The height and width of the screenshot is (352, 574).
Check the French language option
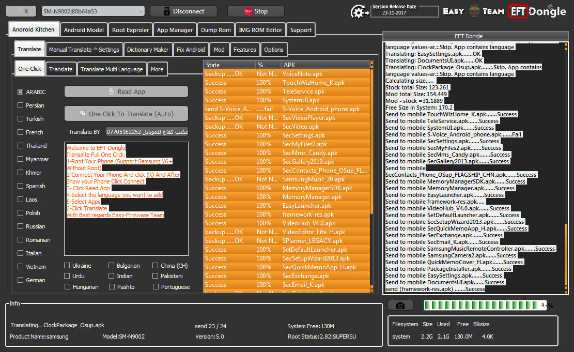[x=21, y=132]
